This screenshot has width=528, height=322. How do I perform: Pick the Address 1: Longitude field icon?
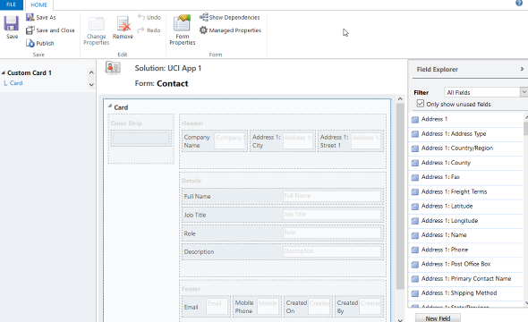[415, 221]
